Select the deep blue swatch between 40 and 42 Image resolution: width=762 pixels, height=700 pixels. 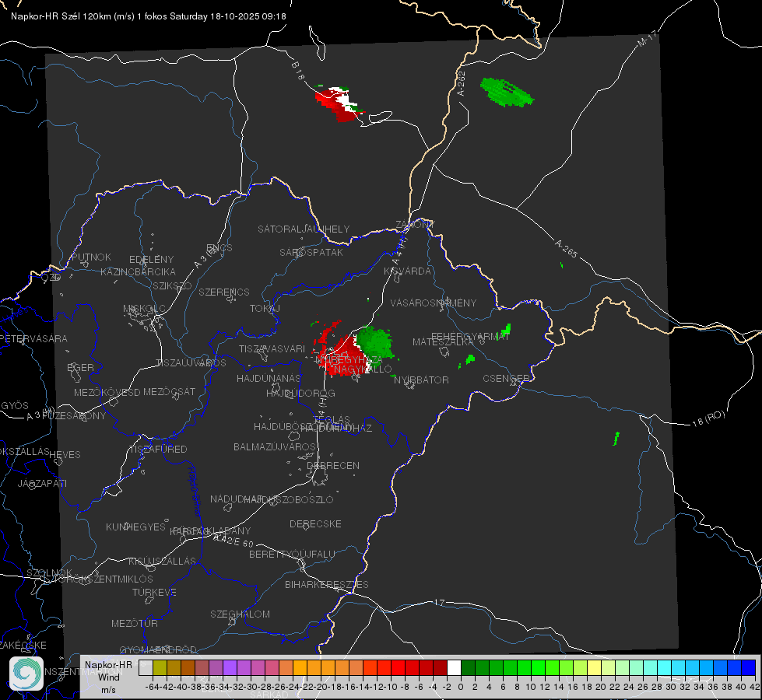tap(749, 668)
